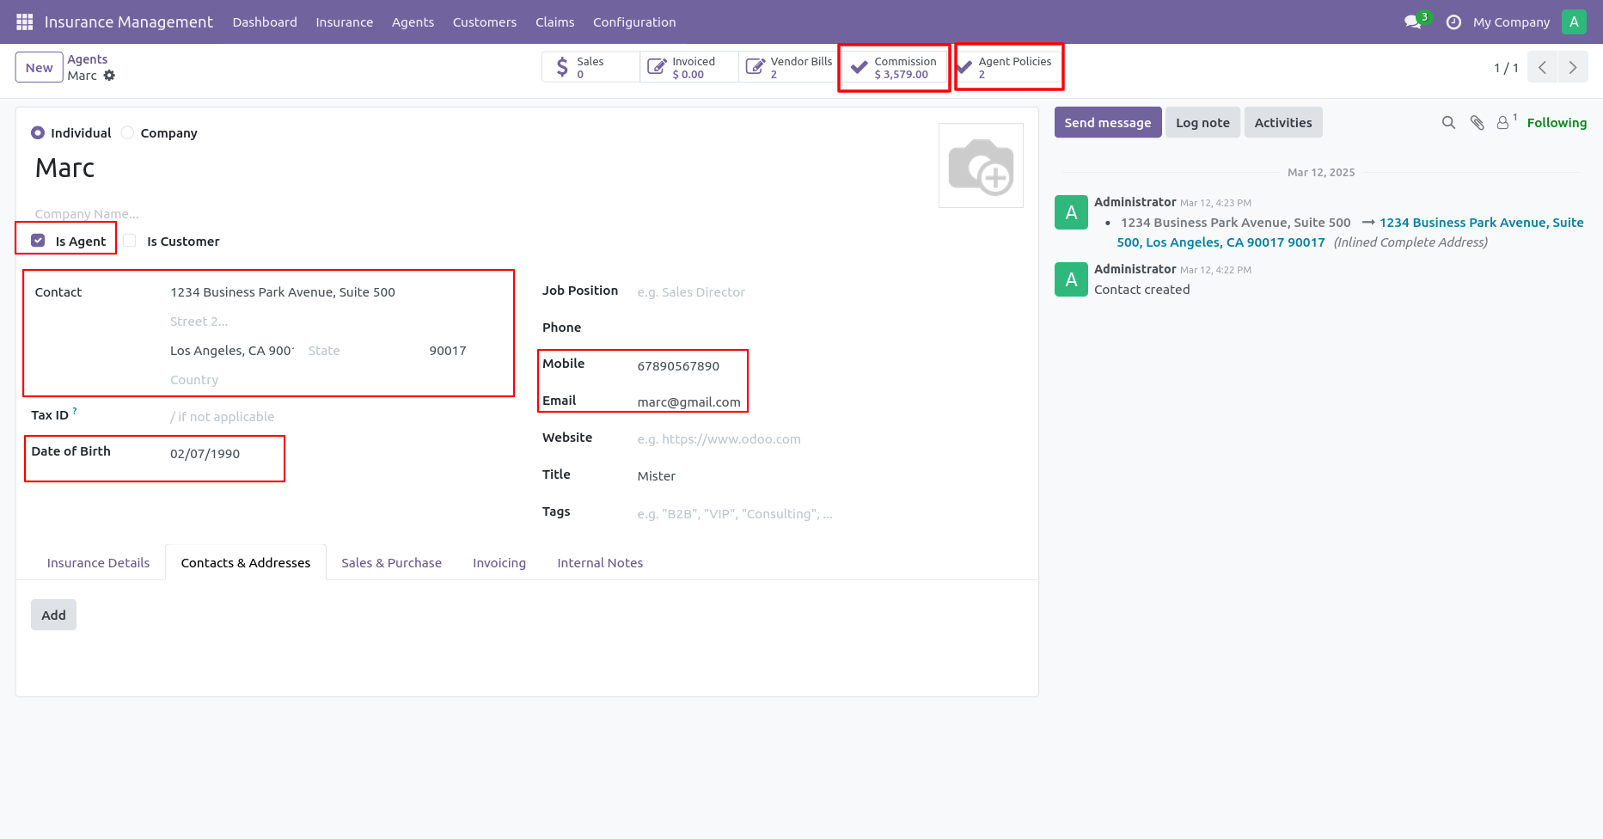Select the Company radio button
Screen dimensions: 1603x839
tap(127, 132)
